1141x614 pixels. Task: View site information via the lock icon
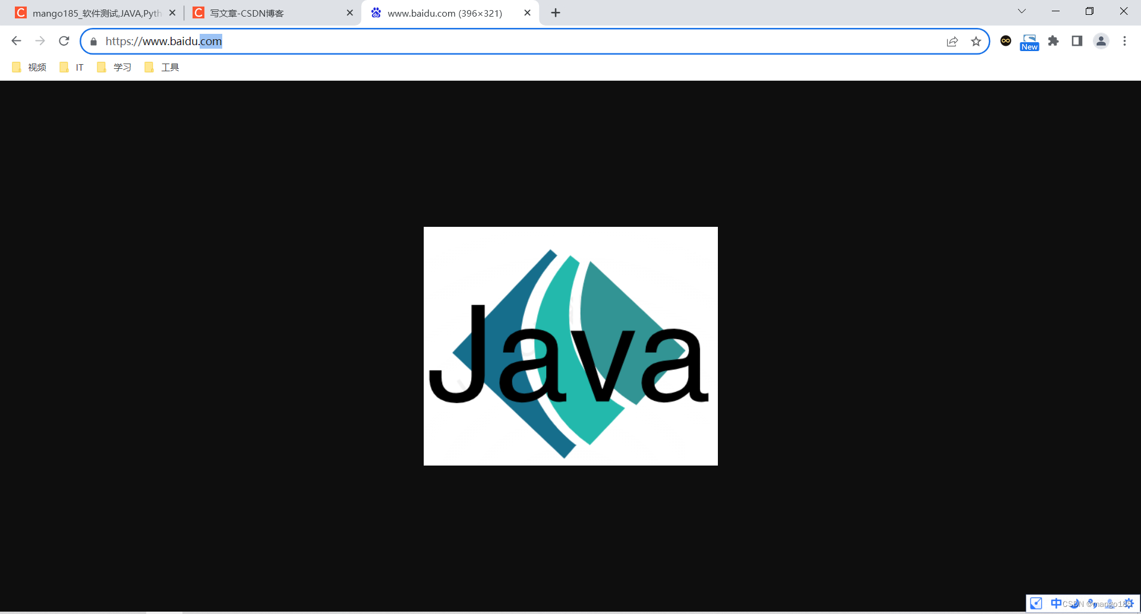click(x=93, y=42)
